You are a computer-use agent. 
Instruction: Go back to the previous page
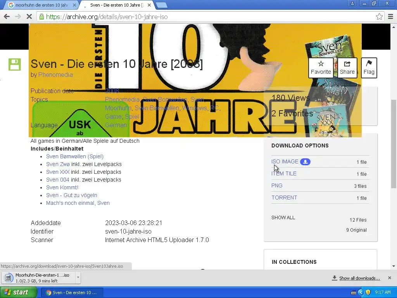(7, 17)
